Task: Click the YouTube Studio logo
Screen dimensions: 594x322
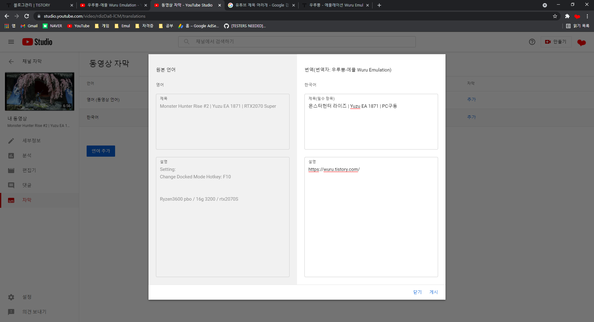Action: point(37,42)
